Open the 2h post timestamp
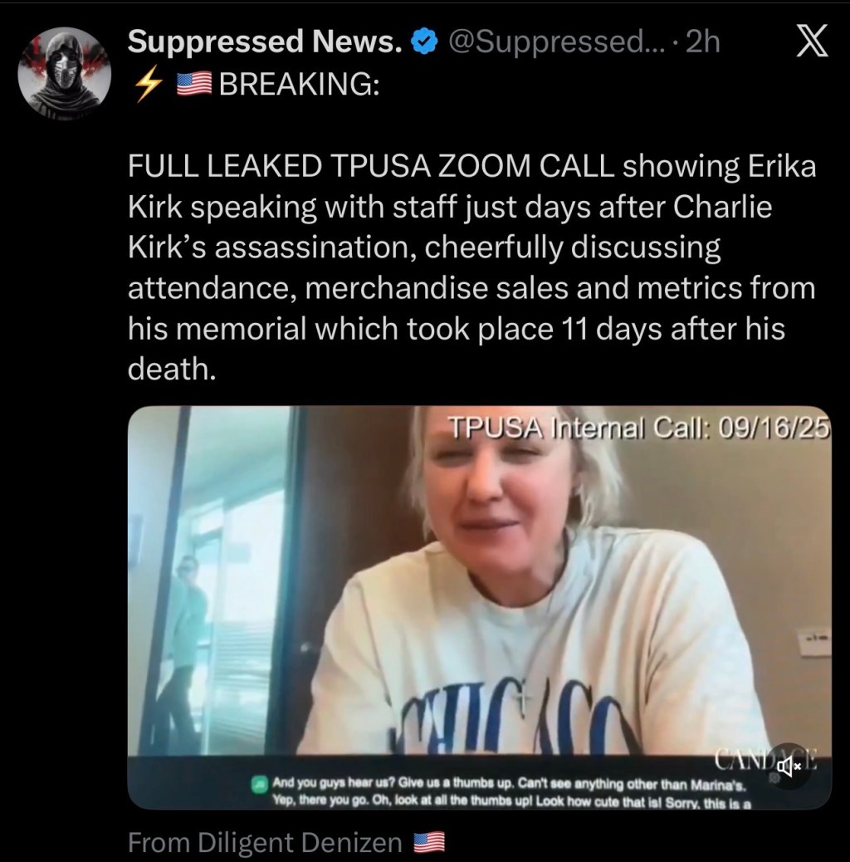 click(x=703, y=42)
